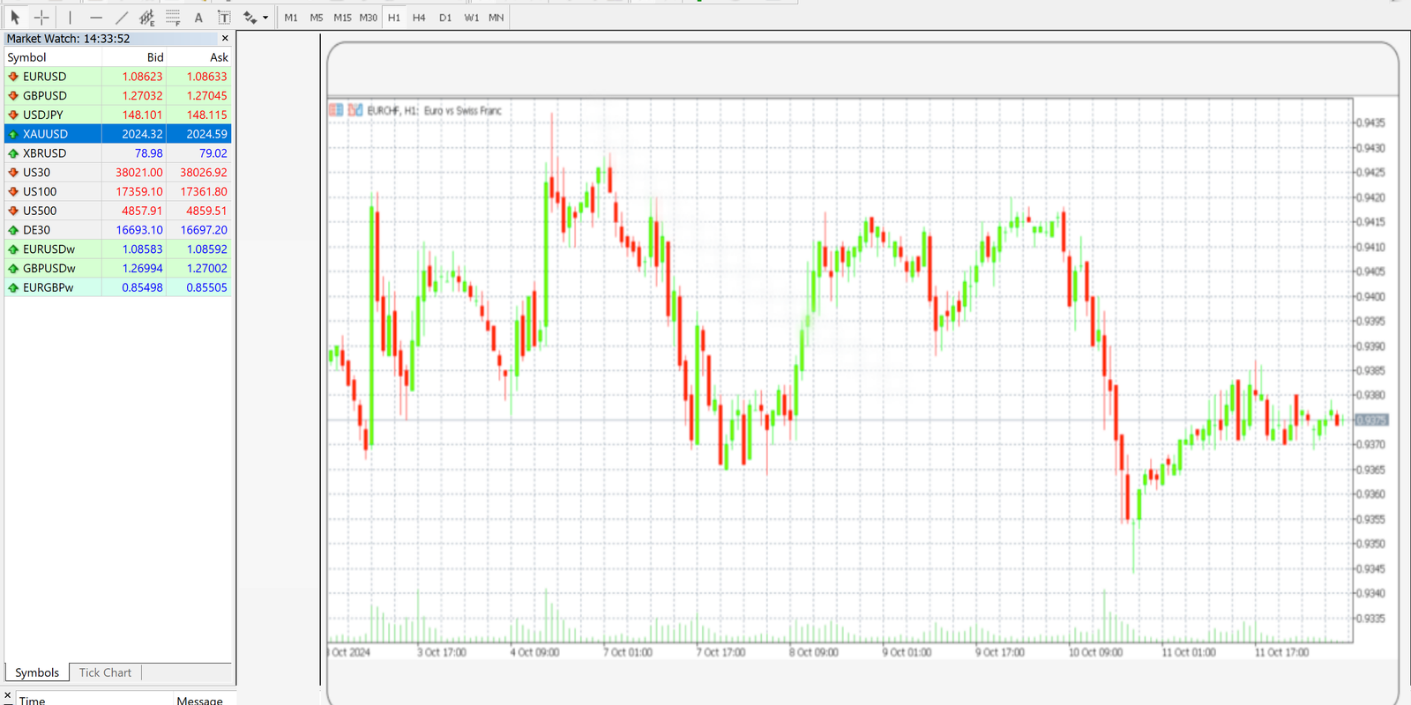Switch chart to M5 timeframe
This screenshot has width=1411, height=705.
click(x=317, y=18)
